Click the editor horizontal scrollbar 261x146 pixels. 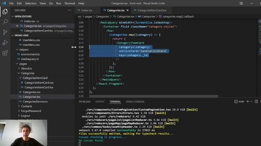153,96
